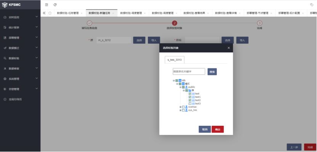Expand the 统计报表 menu chevron
This screenshot has width=317, height=152.
click(37, 27)
